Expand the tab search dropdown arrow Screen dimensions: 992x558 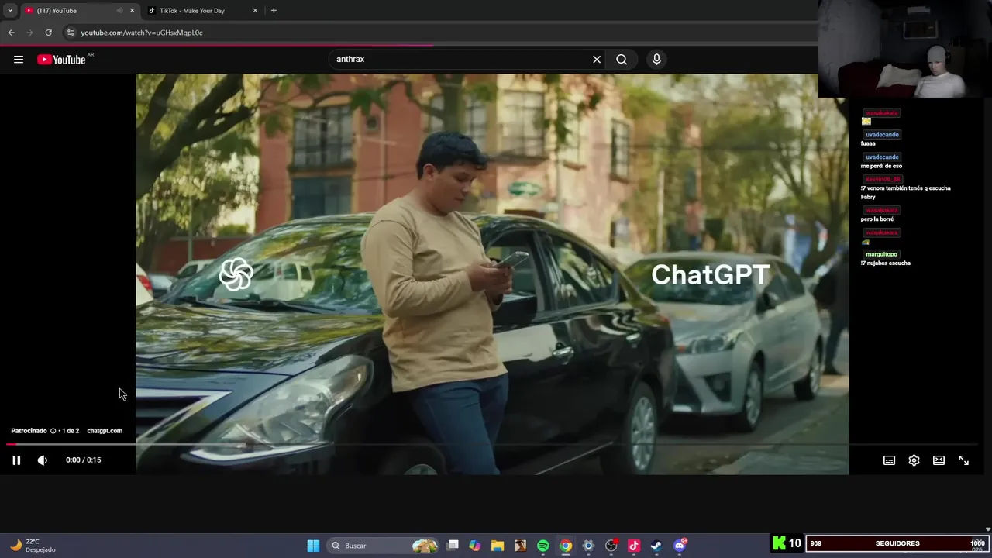10,11
